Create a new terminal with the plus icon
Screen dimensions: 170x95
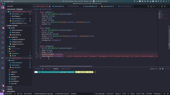pos(156,69)
